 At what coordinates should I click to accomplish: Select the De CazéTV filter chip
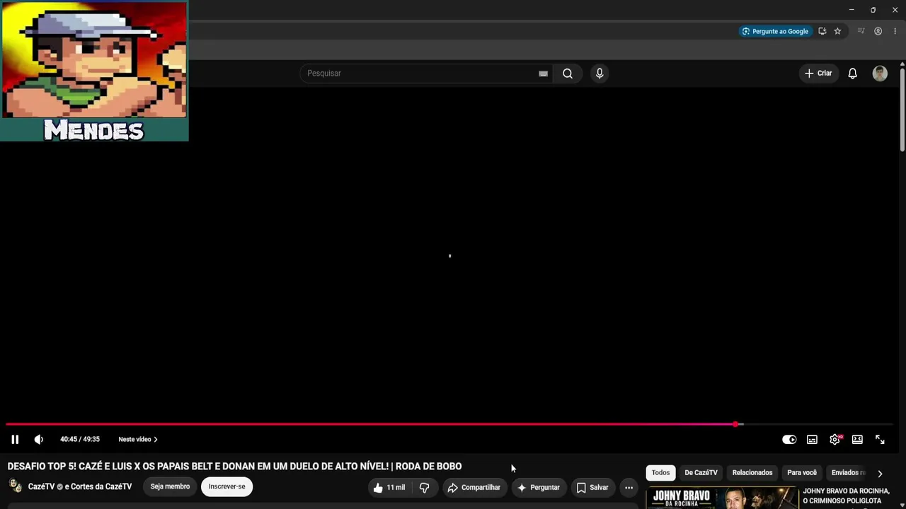click(701, 473)
